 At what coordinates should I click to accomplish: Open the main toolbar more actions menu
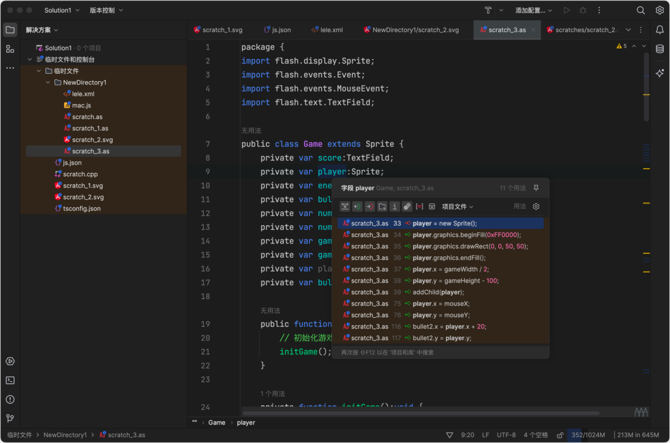coord(599,10)
